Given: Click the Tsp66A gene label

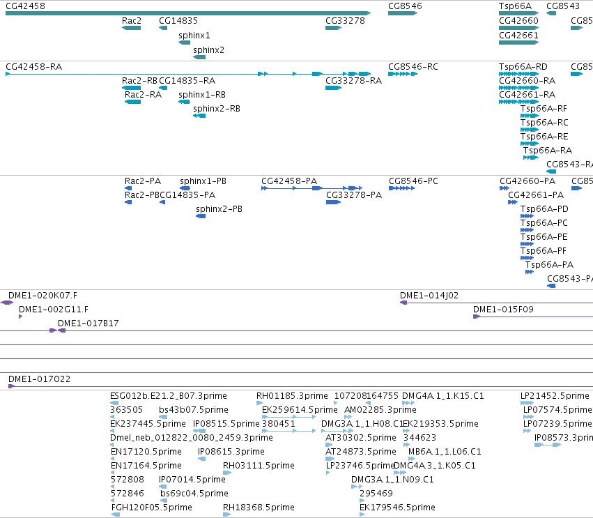Looking at the screenshot, I should 515,6.
